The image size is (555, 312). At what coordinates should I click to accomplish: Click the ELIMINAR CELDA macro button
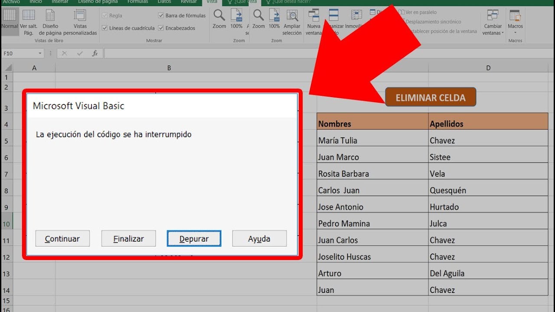pyautogui.click(x=431, y=97)
